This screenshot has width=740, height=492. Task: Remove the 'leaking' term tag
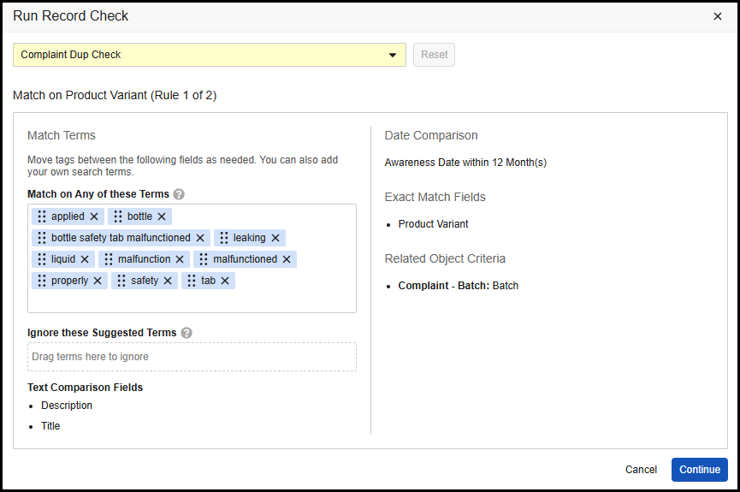(275, 238)
